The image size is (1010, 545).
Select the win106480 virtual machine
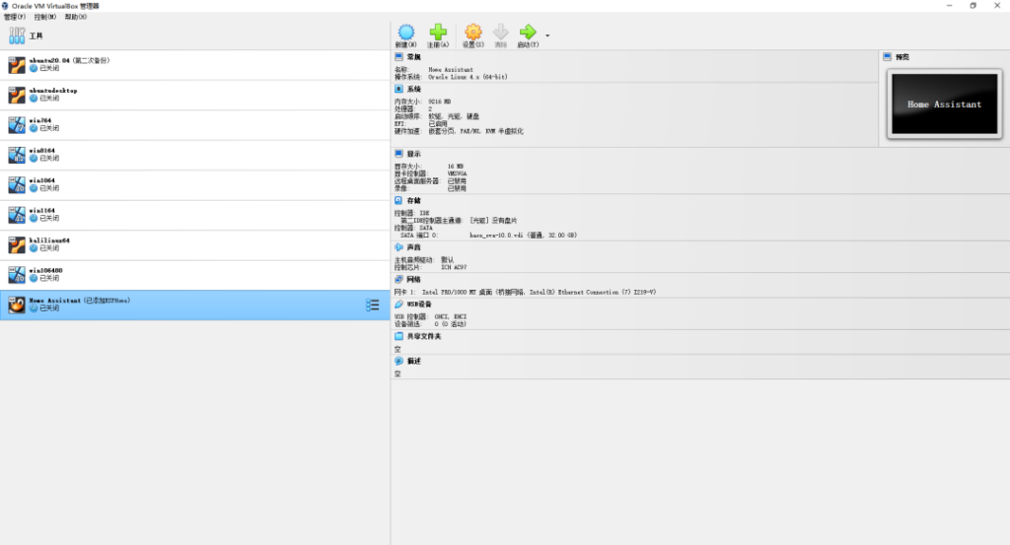[x=194, y=275]
